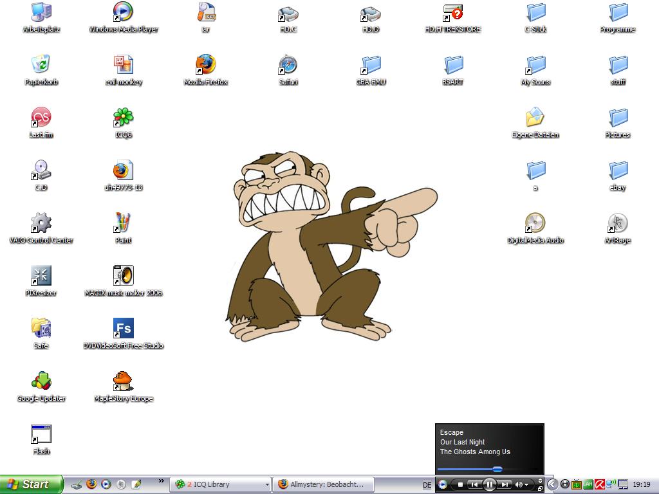Viewport: 659px width, 494px height.
Task: Click the DigitalMedia Audio disc icon
Action: (535, 229)
